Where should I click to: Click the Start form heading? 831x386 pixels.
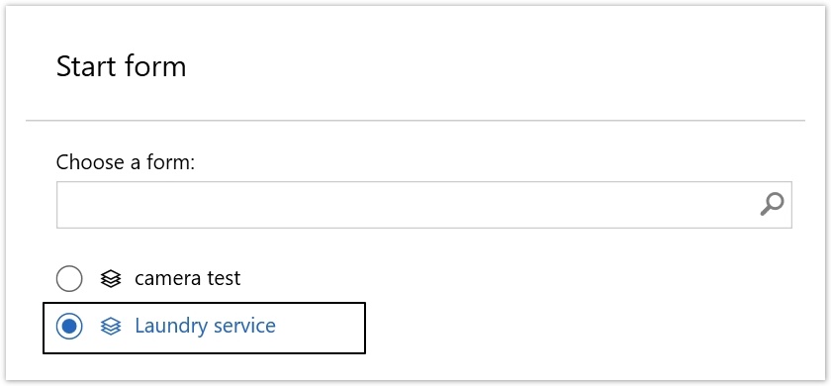(x=122, y=67)
